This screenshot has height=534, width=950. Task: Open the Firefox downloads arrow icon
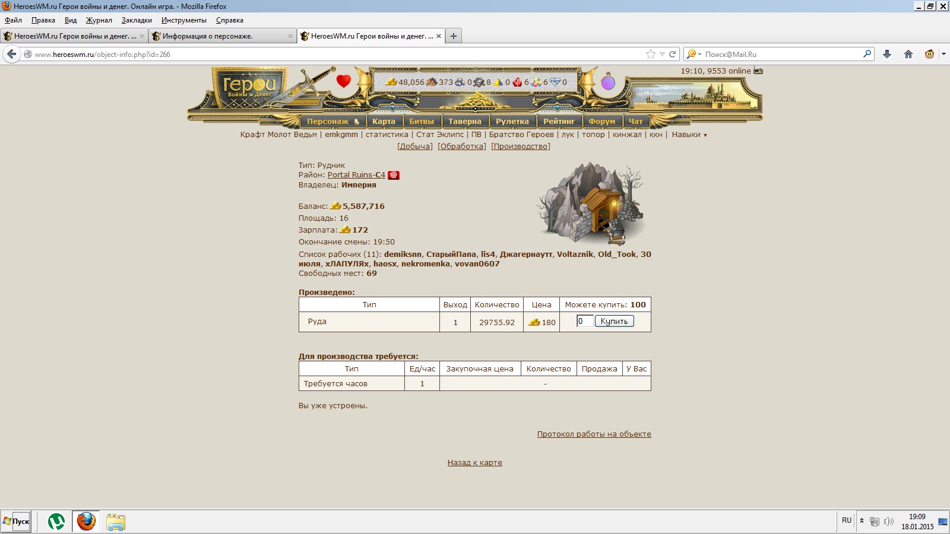[x=887, y=54]
